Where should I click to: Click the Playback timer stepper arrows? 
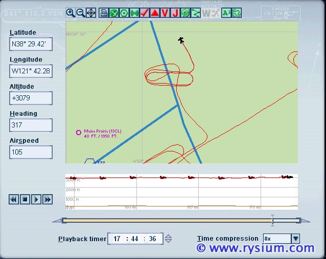point(169,239)
